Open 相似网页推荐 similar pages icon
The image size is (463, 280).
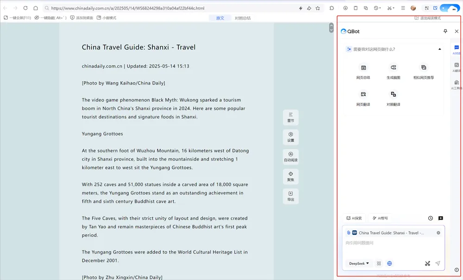point(424,67)
